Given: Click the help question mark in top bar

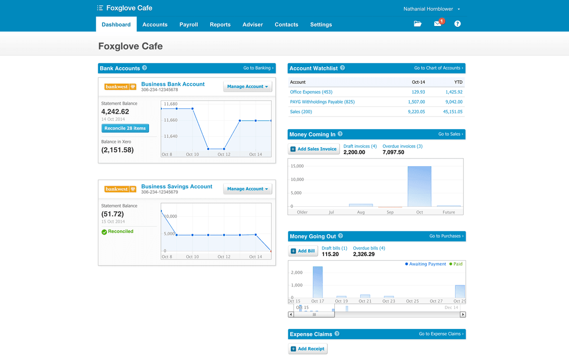Looking at the screenshot, I should point(458,24).
